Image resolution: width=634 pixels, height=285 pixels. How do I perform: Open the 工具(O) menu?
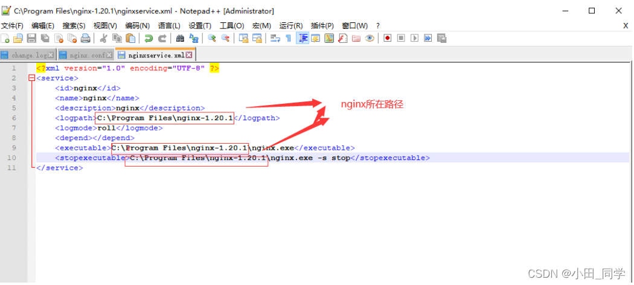tap(232, 26)
